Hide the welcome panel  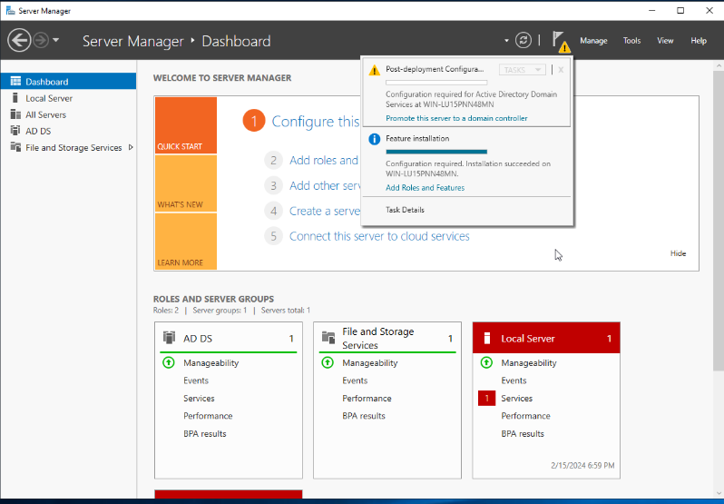(678, 253)
